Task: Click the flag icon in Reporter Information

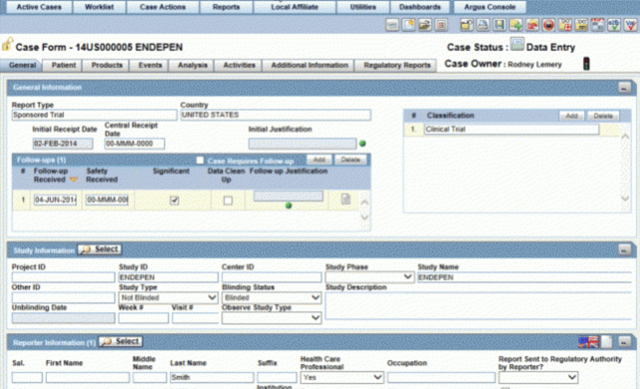Action: click(x=588, y=342)
